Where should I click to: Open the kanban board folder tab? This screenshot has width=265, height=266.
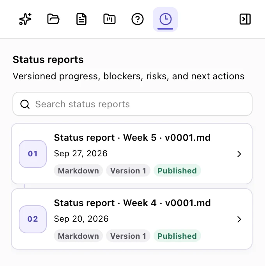(110, 19)
